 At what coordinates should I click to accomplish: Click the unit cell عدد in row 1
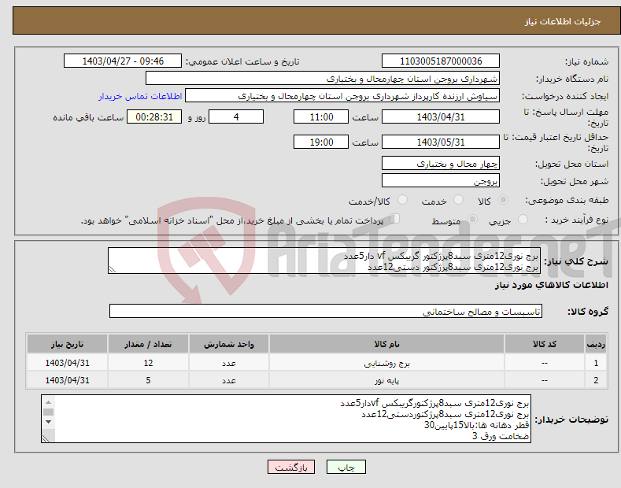(x=229, y=363)
